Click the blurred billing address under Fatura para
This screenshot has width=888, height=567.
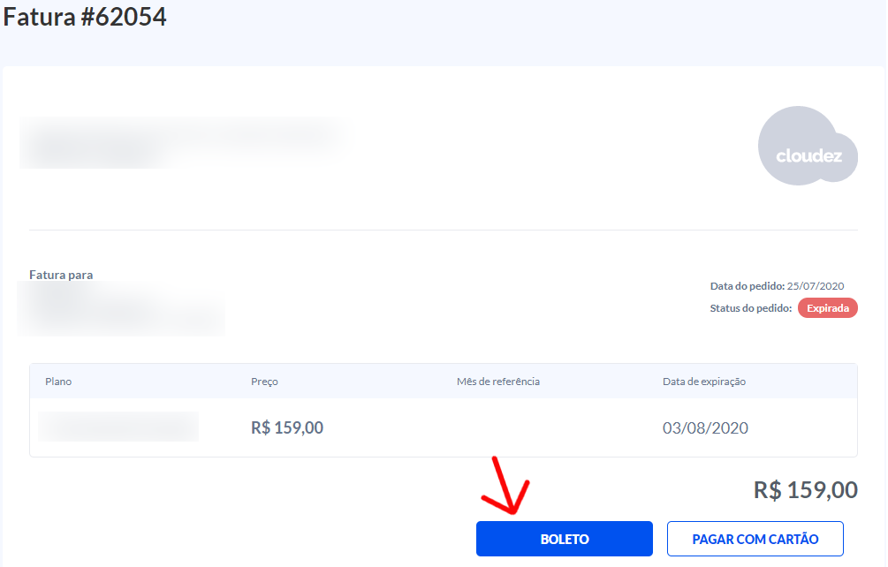(x=119, y=309)
